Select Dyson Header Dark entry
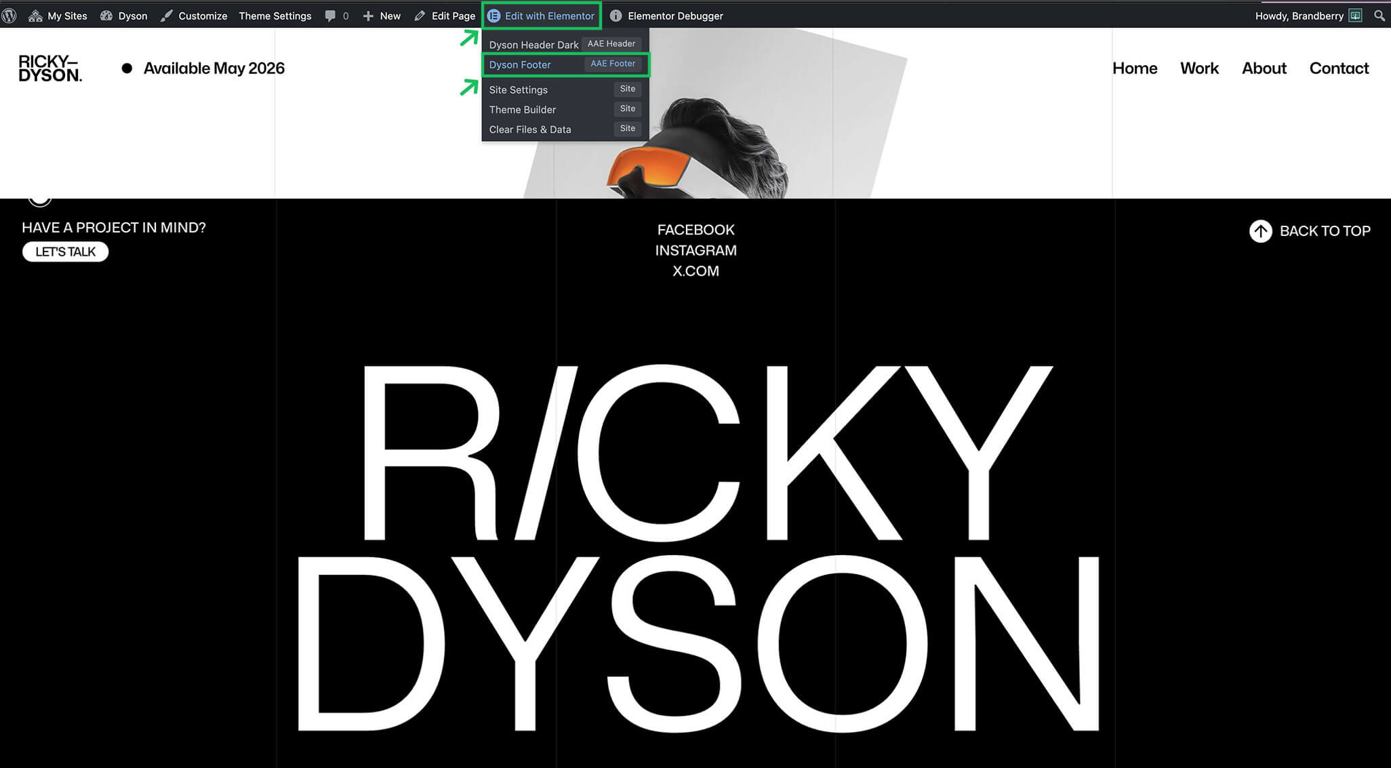 tap(533, 45)
